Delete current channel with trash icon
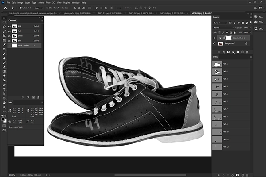 [39, 97]
